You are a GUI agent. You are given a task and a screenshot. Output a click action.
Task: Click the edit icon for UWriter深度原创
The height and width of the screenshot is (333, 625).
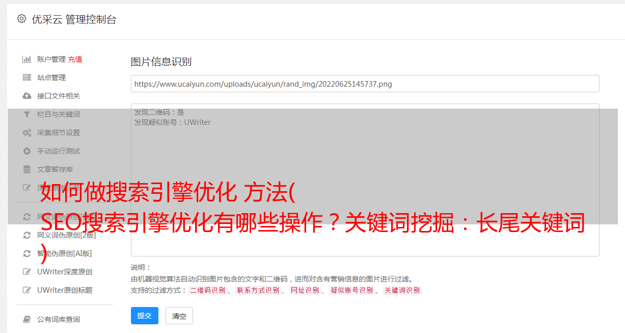(x=27, y=272)
